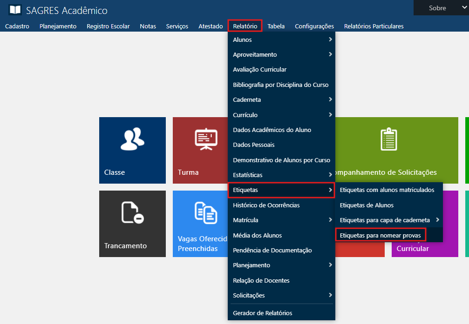Open the Configurações menu

tap(314, 26)
